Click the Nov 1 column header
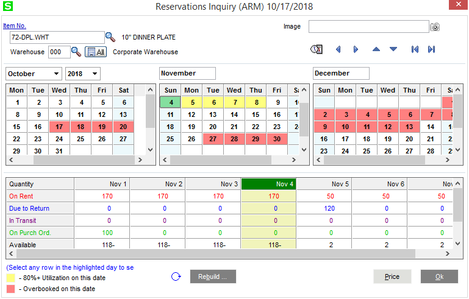 102,184
